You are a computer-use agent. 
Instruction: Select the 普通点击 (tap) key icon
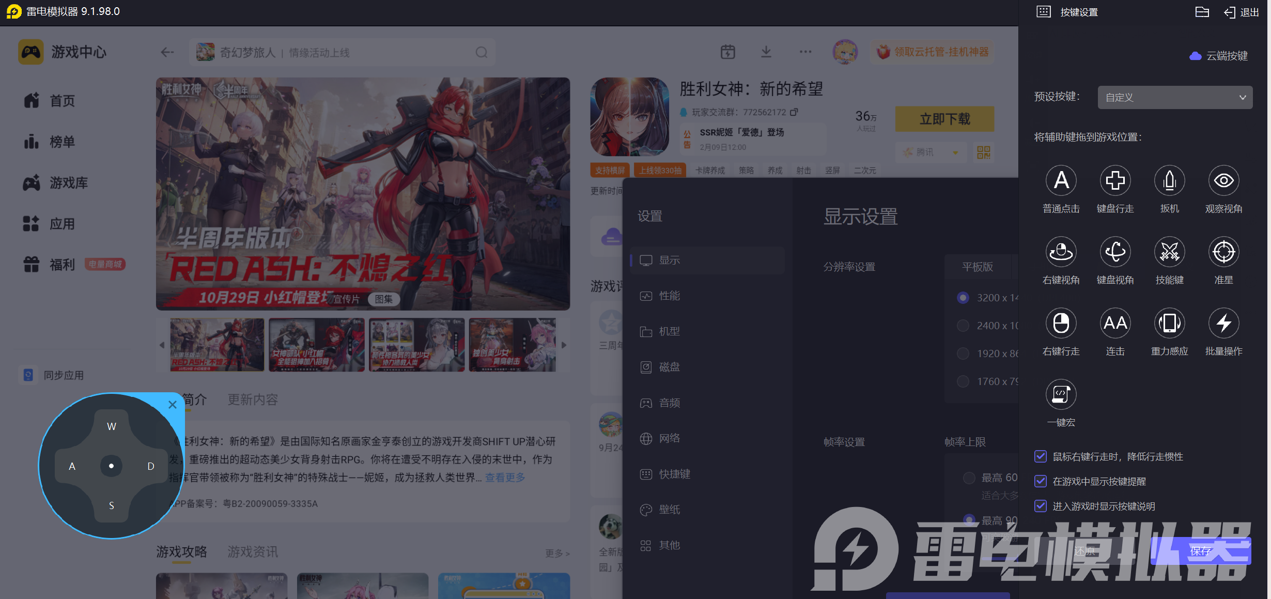pos(1061,181)
